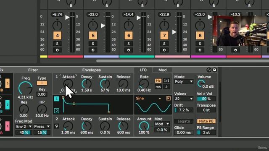This screenshot has width=269, height=151.
Task: Select LFO 1:1 ratio mode
Action: [x=166, y=81]
